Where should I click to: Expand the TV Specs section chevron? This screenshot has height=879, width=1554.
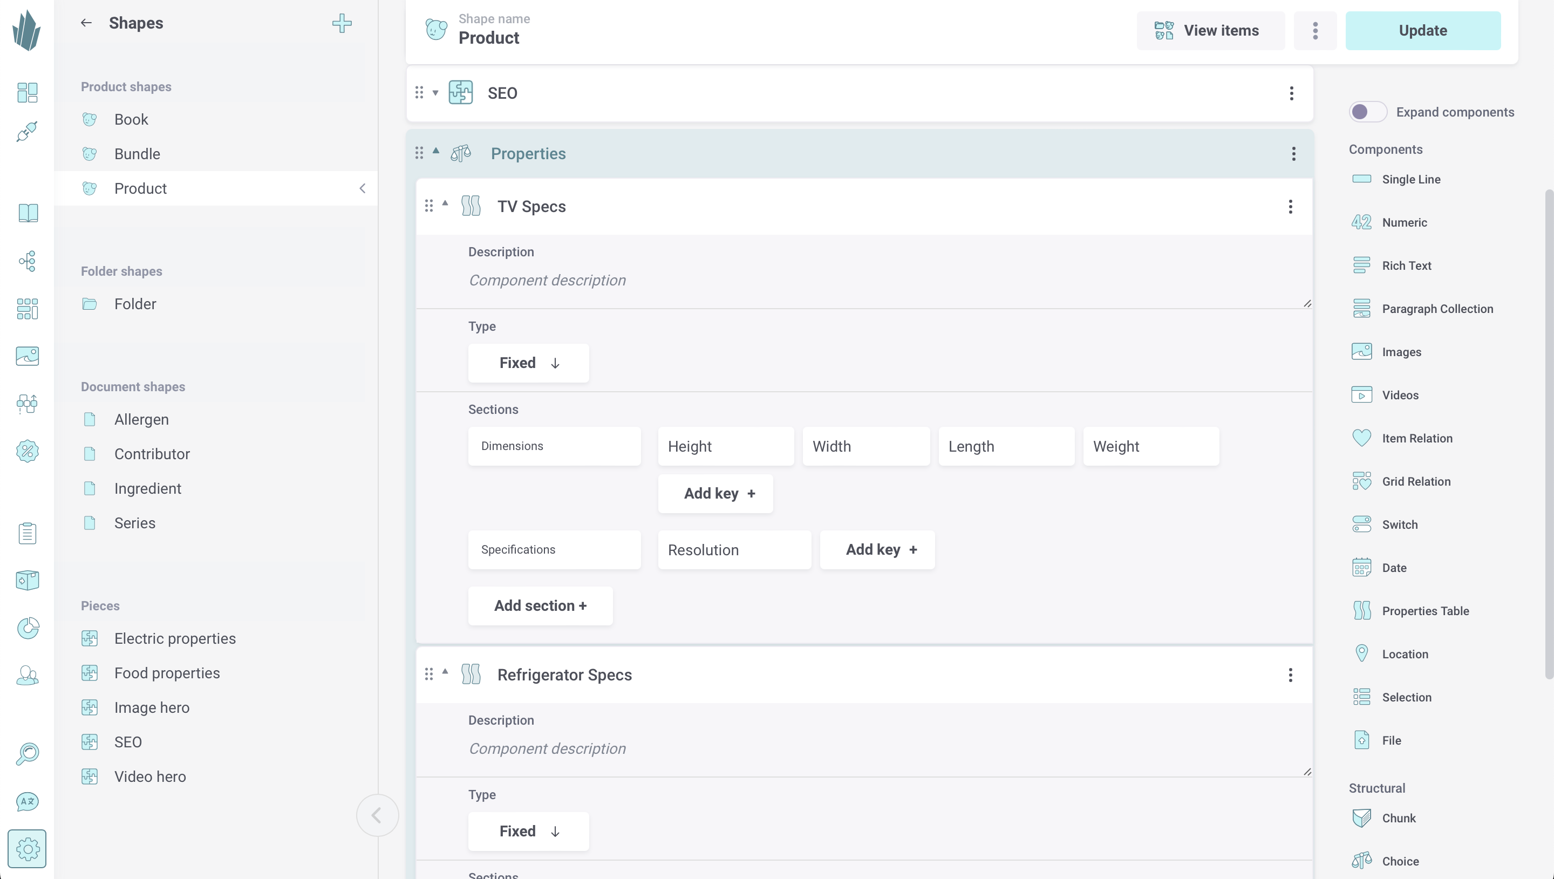coord(445,205)
